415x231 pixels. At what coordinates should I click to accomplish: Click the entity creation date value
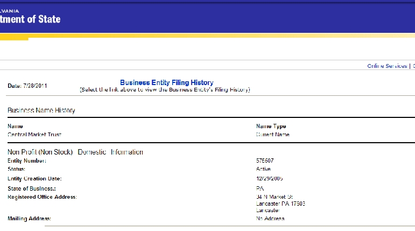click(270, 178)
